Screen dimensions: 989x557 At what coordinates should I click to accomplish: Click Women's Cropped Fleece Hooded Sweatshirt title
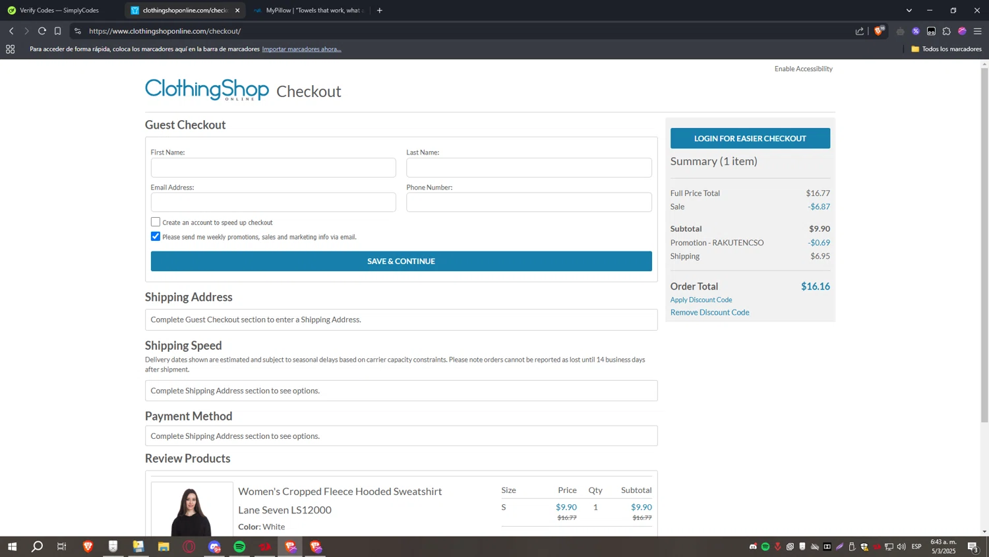(x=340, y=491)
